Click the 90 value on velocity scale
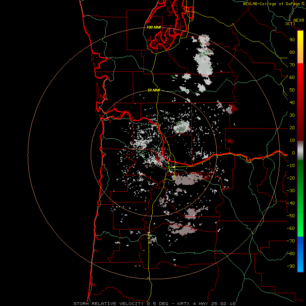 coord(292,40)
